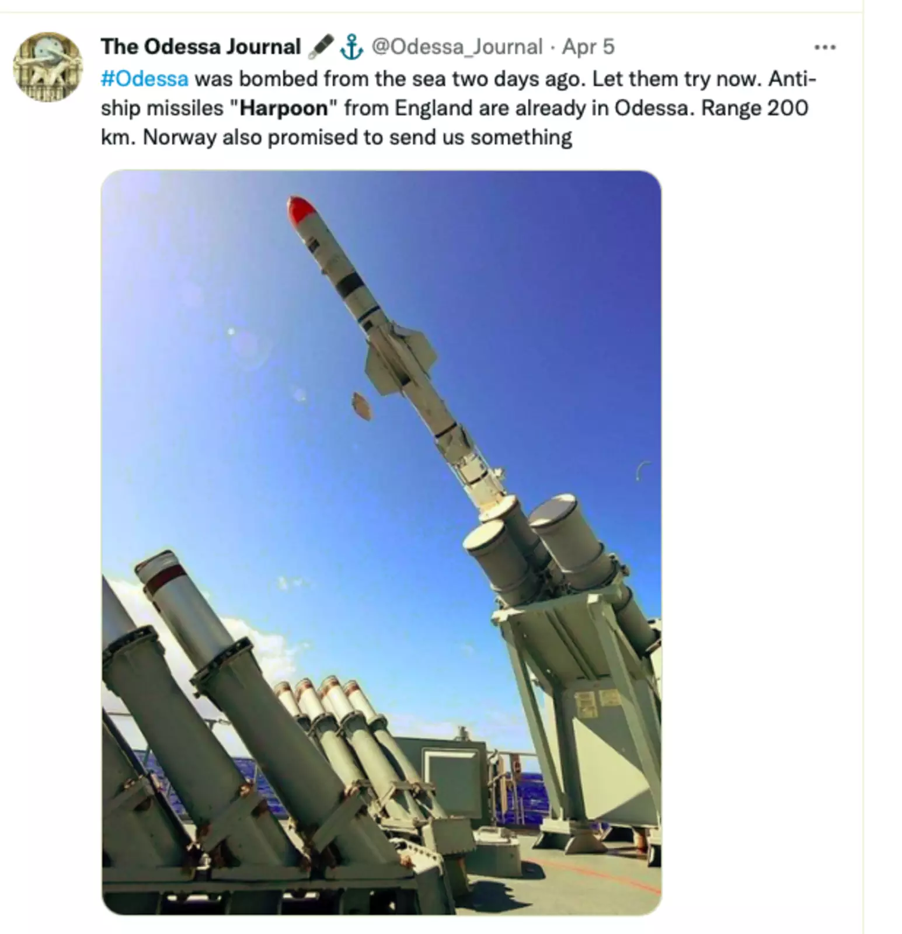Viewport: 902px width, 934px height.
Task: Click The Odessa Journal display name
Action: (200, 47)
